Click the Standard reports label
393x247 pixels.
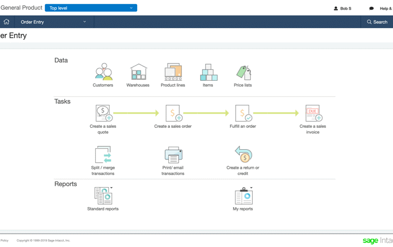[103, 209]
